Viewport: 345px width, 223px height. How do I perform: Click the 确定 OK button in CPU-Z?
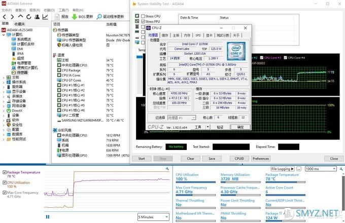240,127
